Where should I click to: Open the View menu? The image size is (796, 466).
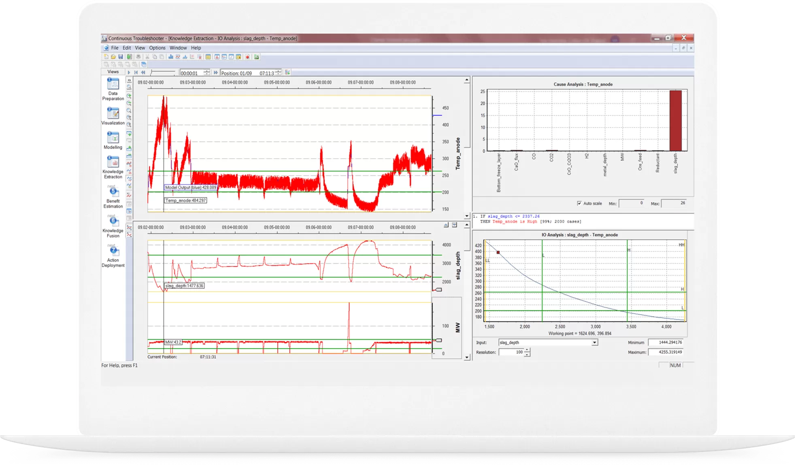click(x=140, y=48)
